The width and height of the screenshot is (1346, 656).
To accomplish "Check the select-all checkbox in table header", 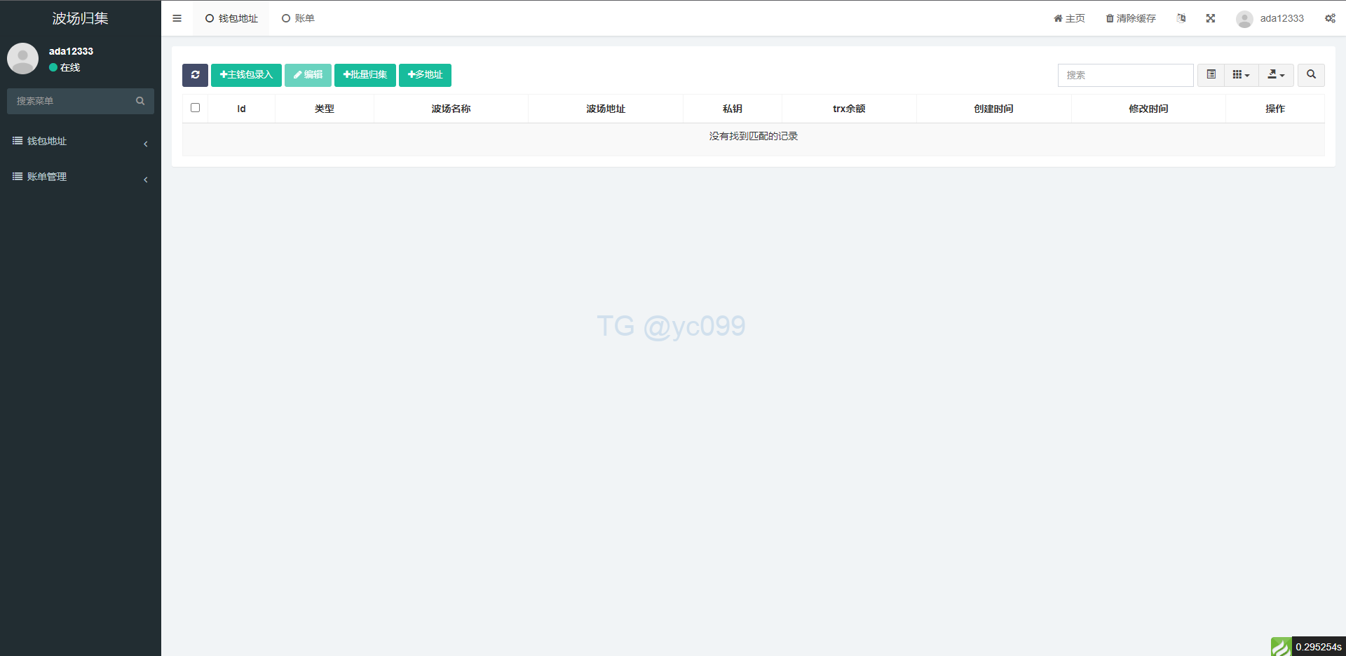I will coord(195,108).
